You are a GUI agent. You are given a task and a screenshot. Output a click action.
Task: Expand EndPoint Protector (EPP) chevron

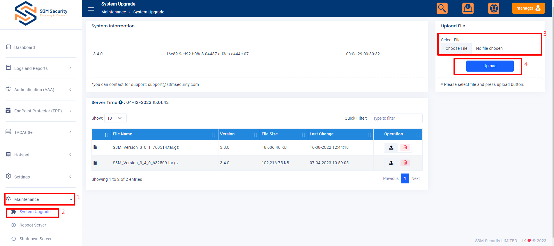(x=70, y=111)
